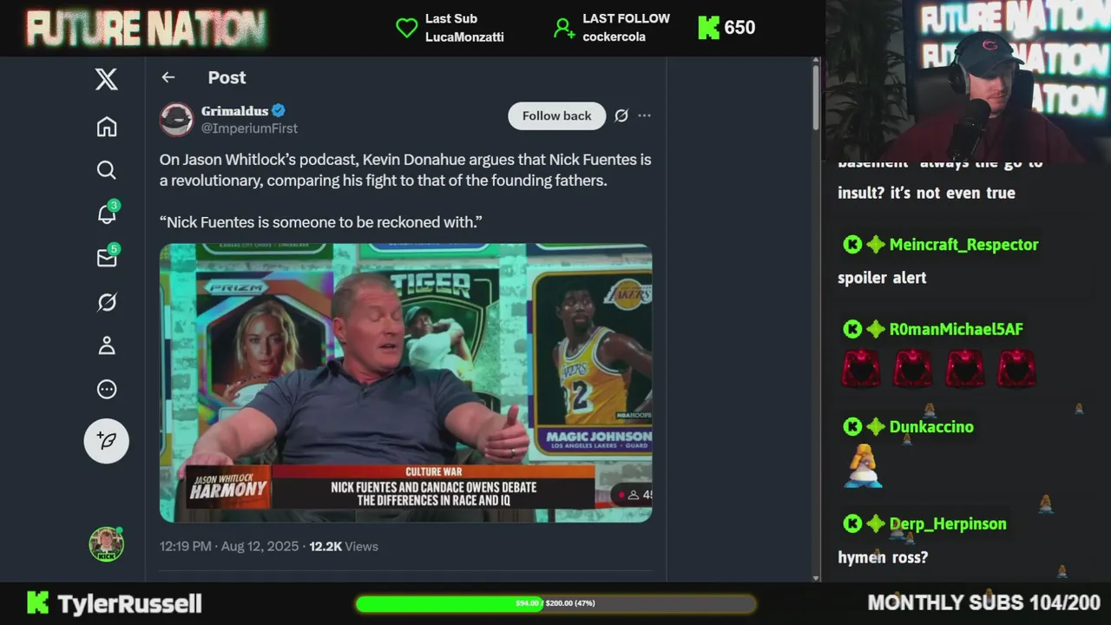Click the tweet quote "Nick Fuentes is someone to be reckoned with."
This screenshot has height=625, width=1111.
[320, 222]
